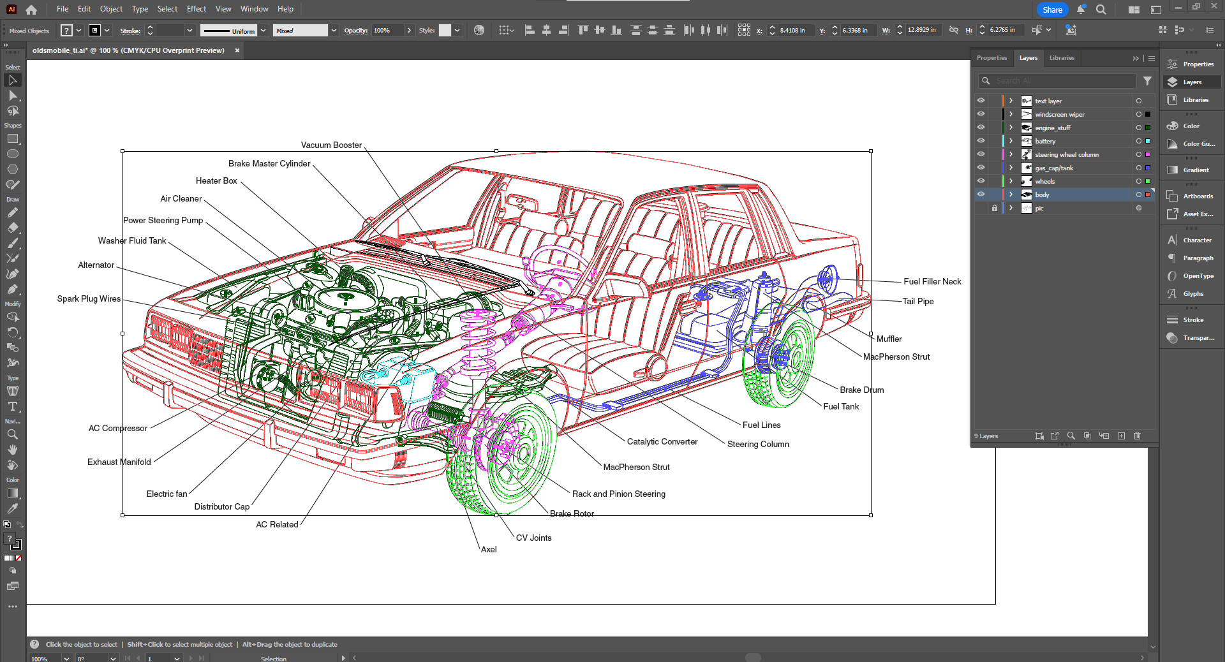This screenshot has width=1225, height=662.
Task: Hide the wheels layer visibility
Action: pos(981,181)
